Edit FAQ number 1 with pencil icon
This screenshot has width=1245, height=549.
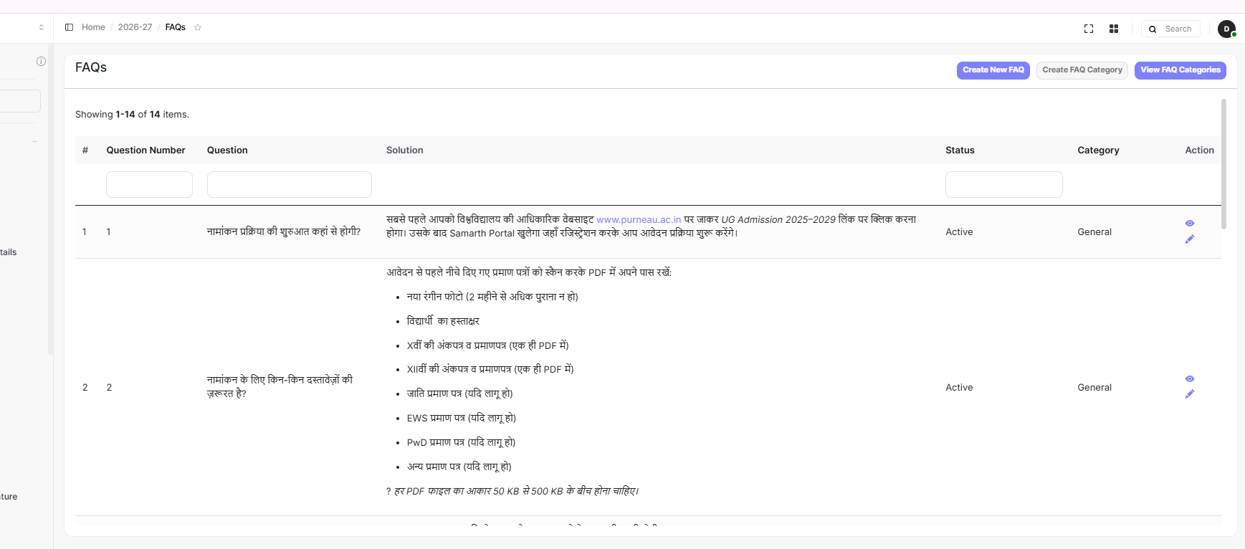(x=1189, y=239)
